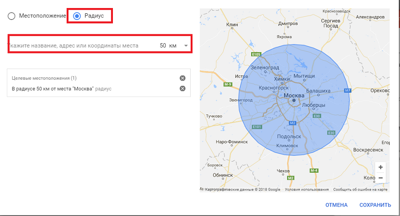
Task: Zoom out on the map
Action: 380,178
